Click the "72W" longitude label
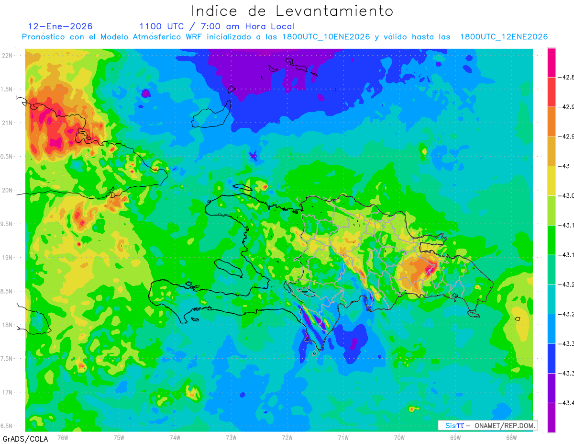The height and width of the screenshot is (444, 574). pyautogui.click(x=287, y=438)
